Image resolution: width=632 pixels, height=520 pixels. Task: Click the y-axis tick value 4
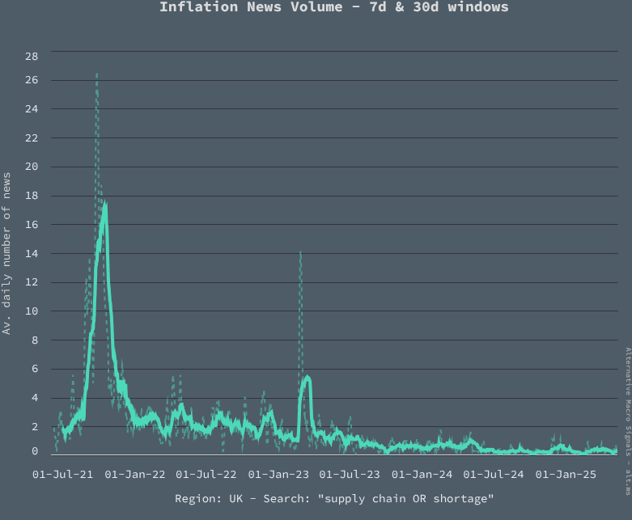pos(35,398)
